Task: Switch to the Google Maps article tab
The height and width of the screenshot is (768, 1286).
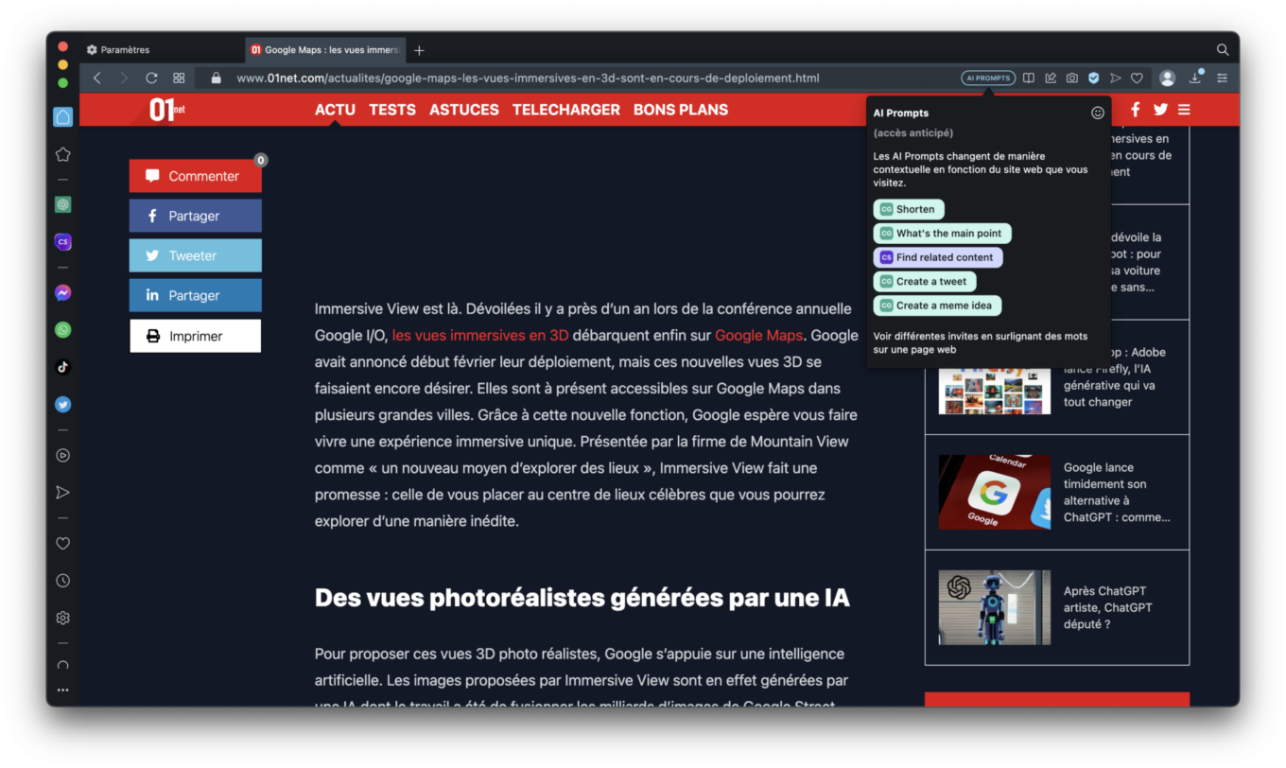Action: (x=324, y=50)
